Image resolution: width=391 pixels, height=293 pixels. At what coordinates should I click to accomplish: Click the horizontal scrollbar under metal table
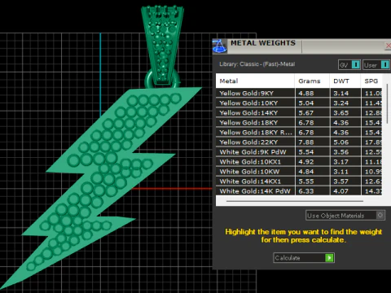(x=295, y=201)
